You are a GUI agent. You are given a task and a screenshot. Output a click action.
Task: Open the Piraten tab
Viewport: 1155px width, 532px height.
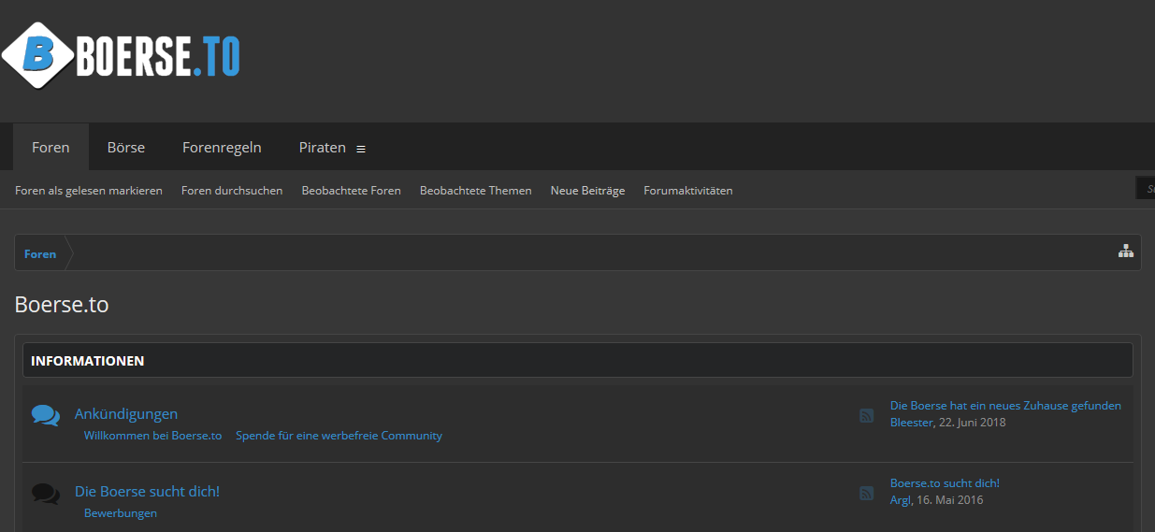point(323,147)
